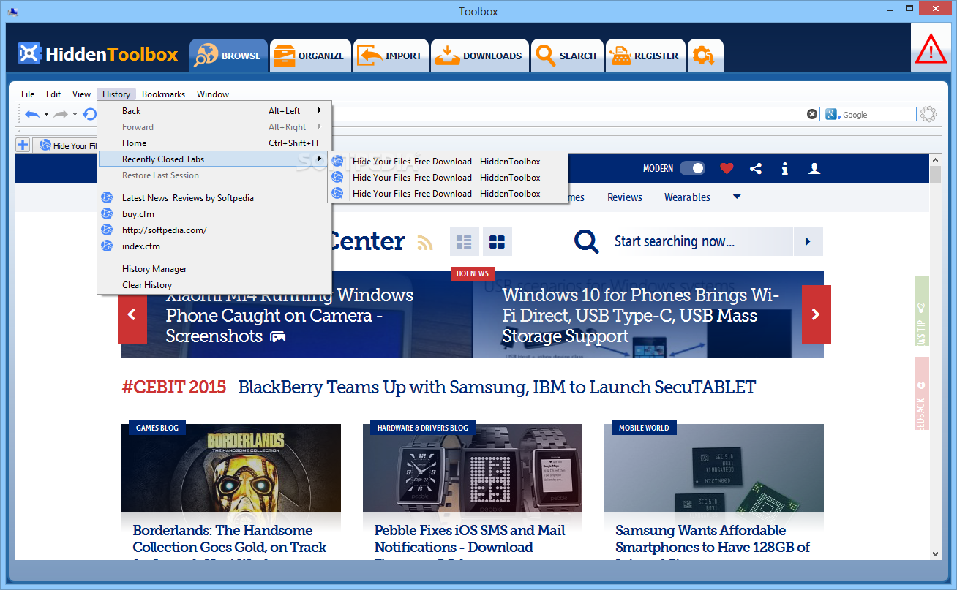
Task: Open History Manager
Action: (x=215, y=269)
